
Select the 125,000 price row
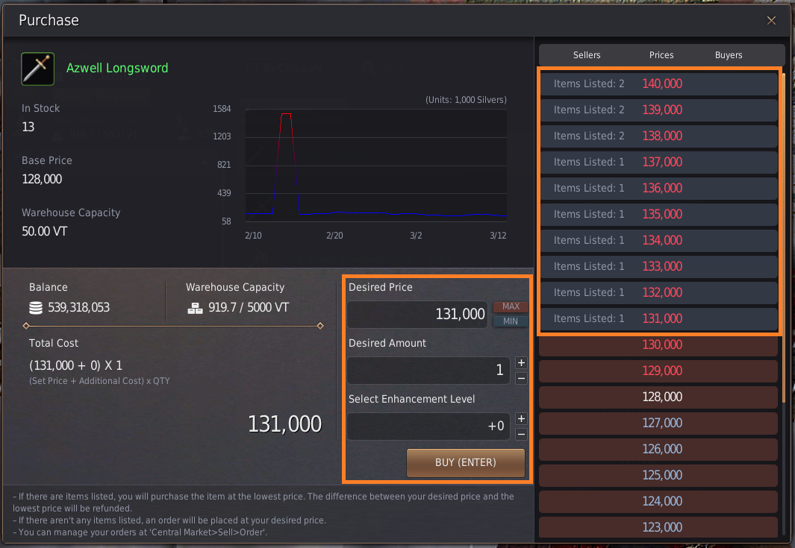click(x=658, y=475)
